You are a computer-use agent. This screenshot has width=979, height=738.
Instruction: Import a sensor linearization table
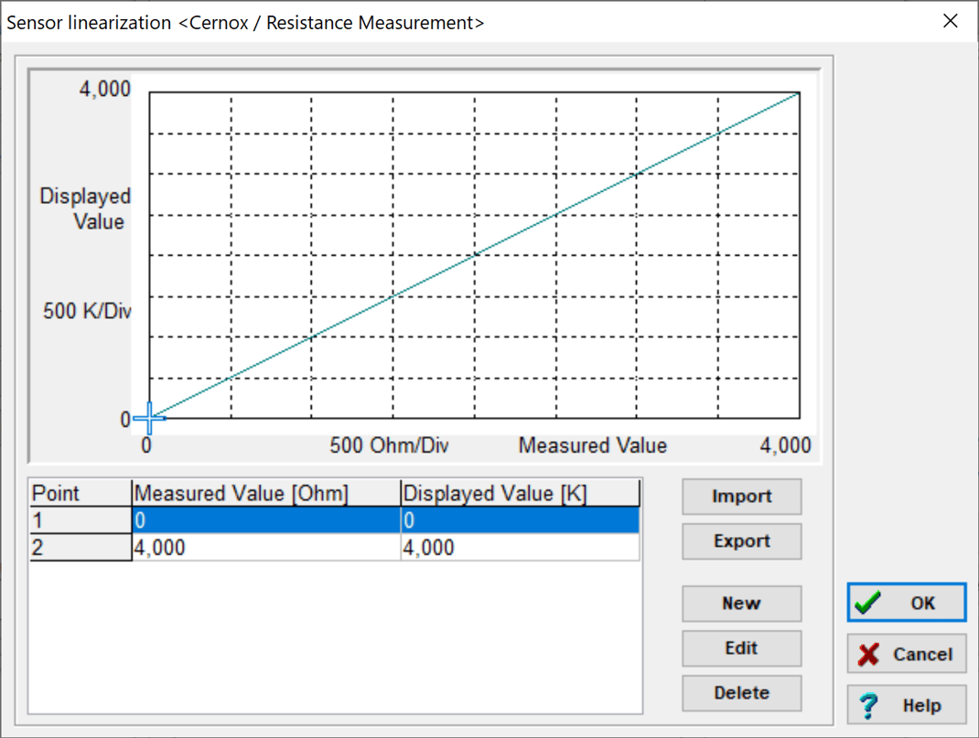pos(741,497)
